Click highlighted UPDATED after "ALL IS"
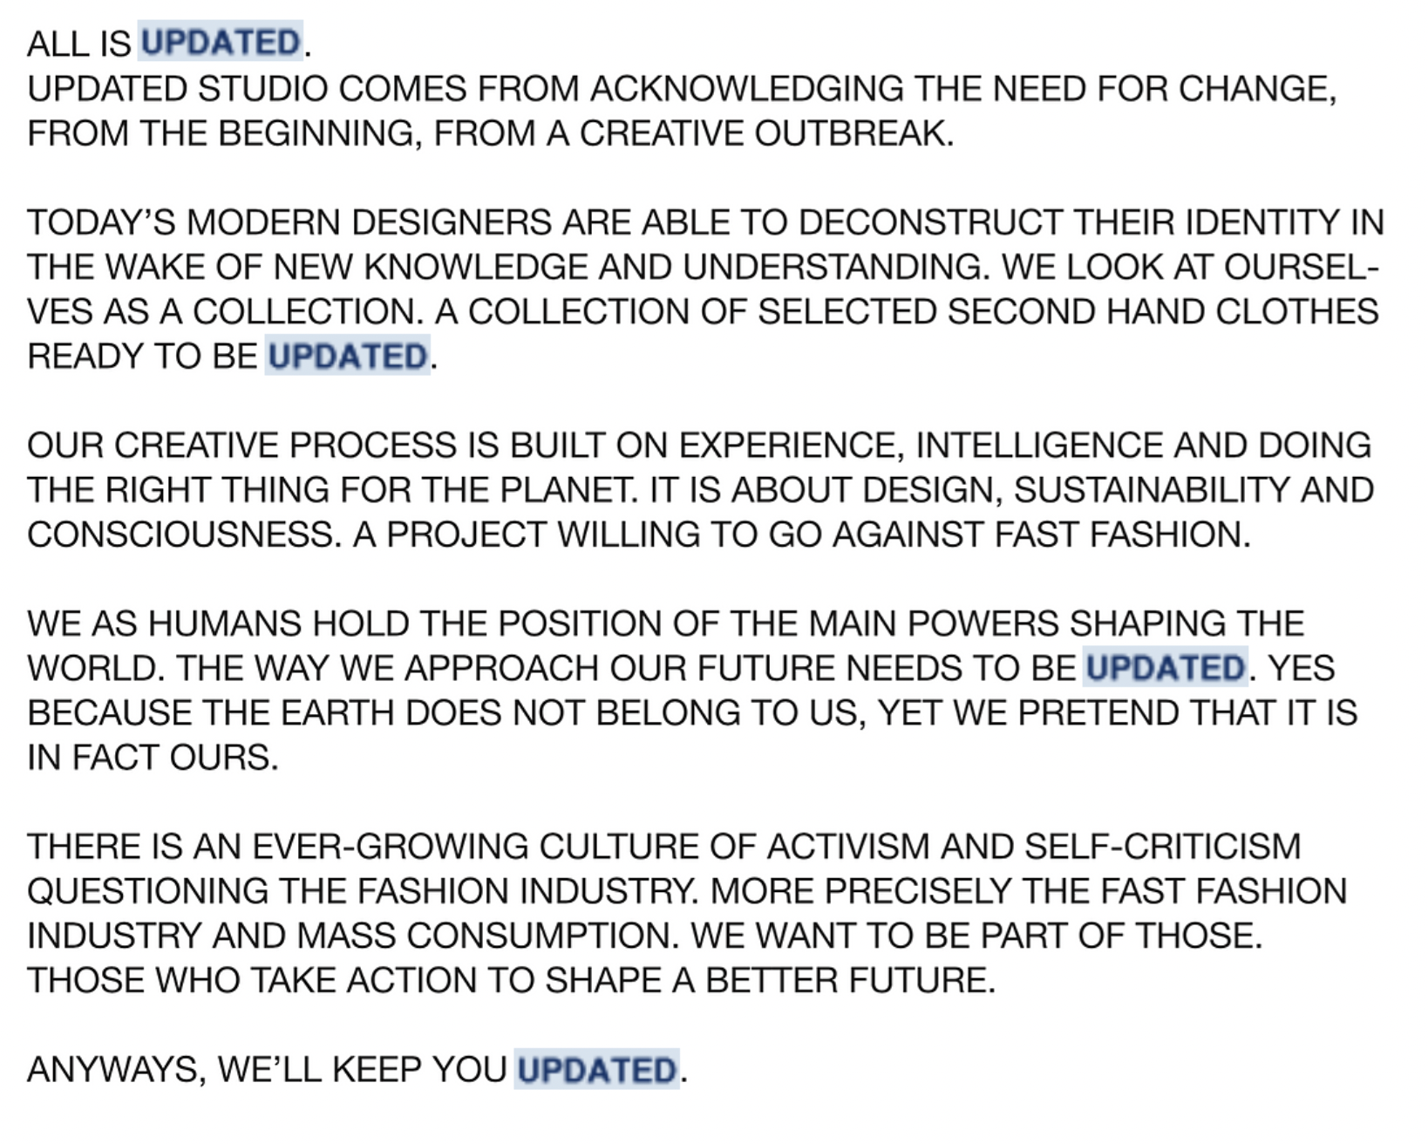This screenshot has height=1144, width=1428. click(x=220, y=43)
